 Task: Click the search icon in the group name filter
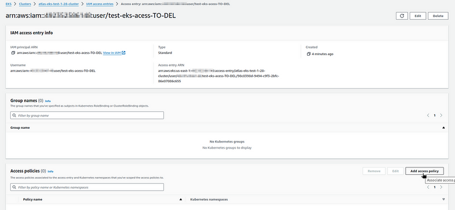[x=14, y=115]
